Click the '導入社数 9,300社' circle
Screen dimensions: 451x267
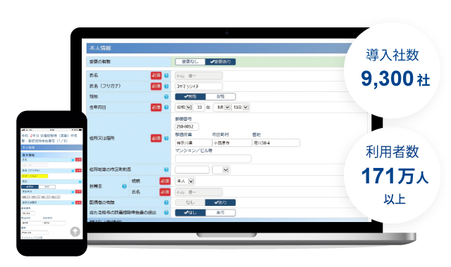(393, 70)
